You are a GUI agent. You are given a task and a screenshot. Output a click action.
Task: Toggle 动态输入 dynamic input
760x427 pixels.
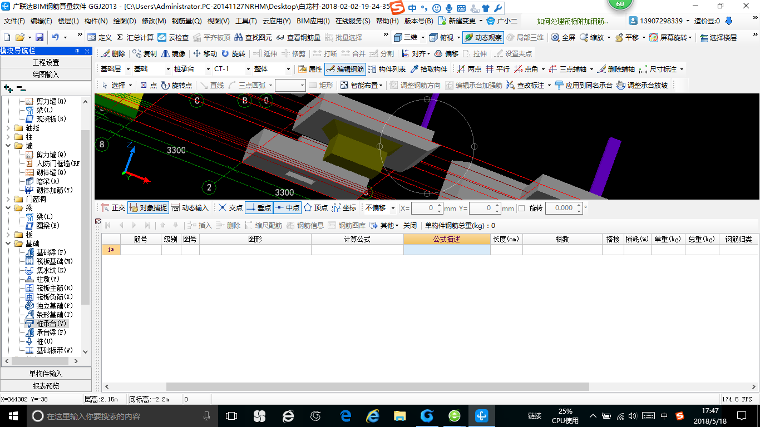pyautogui.click(x=190, y=207)
